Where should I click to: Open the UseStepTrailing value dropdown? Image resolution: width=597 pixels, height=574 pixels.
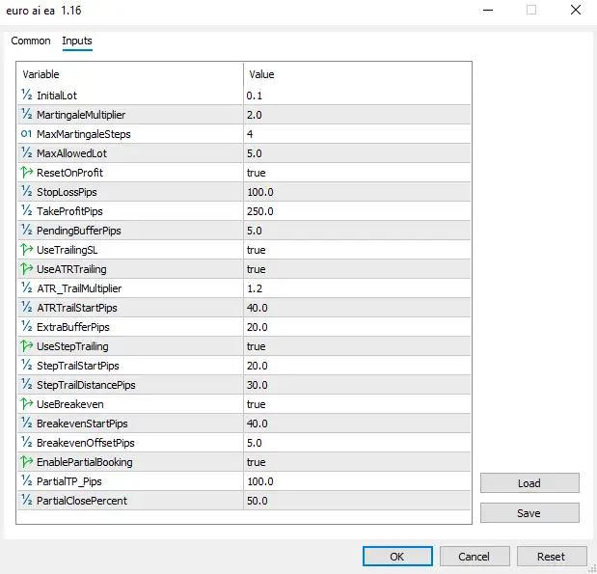tap(357, 346)
